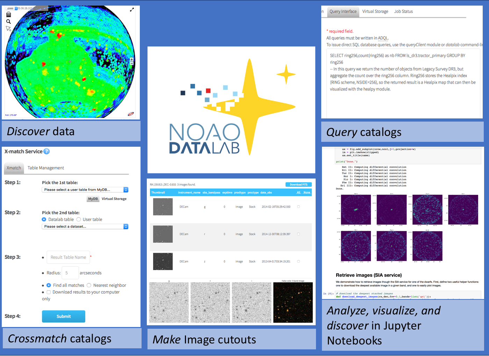The image size is (489, 356).
Task: Click the None link in image table header
Action: click(x=307, y=192)
